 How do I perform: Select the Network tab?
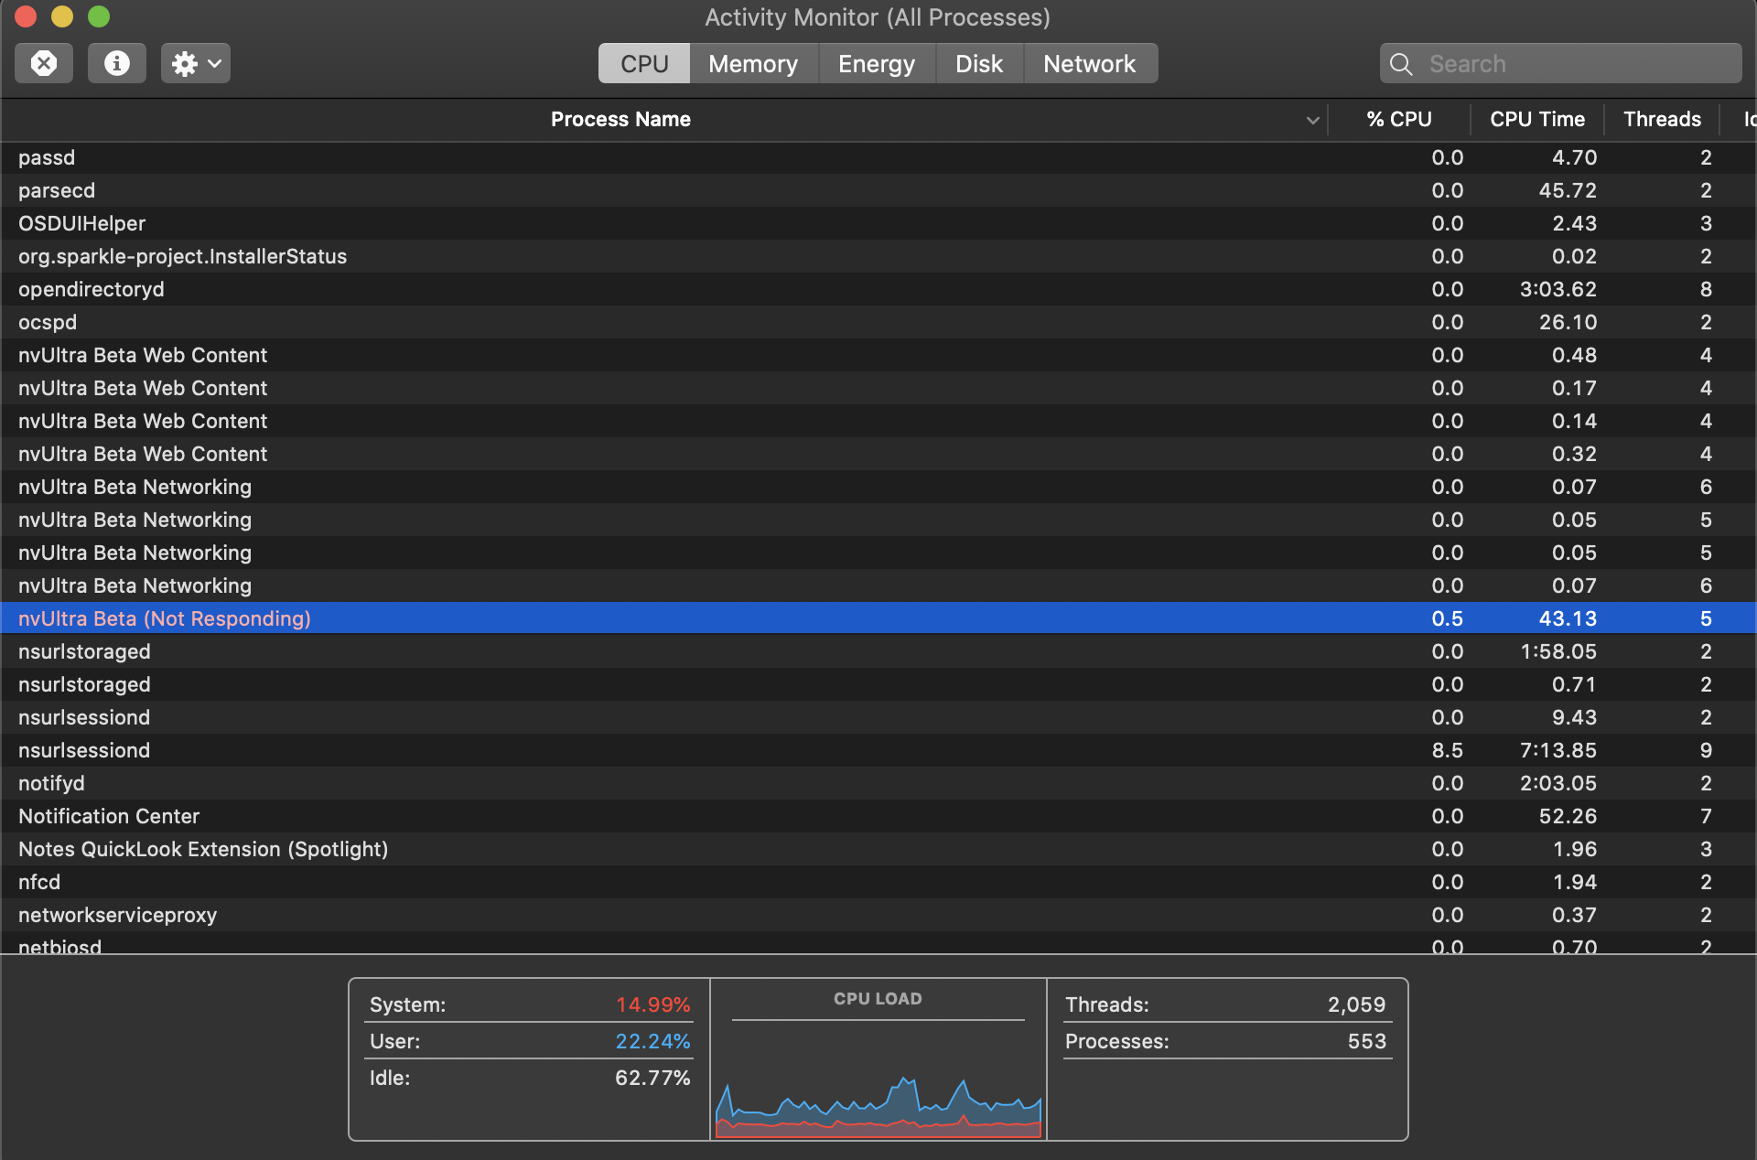pyautogui.click(x=1089, y=64)
